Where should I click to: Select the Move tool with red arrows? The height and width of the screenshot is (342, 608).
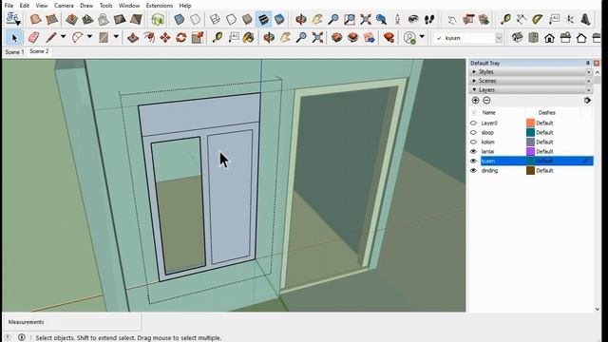165,38
